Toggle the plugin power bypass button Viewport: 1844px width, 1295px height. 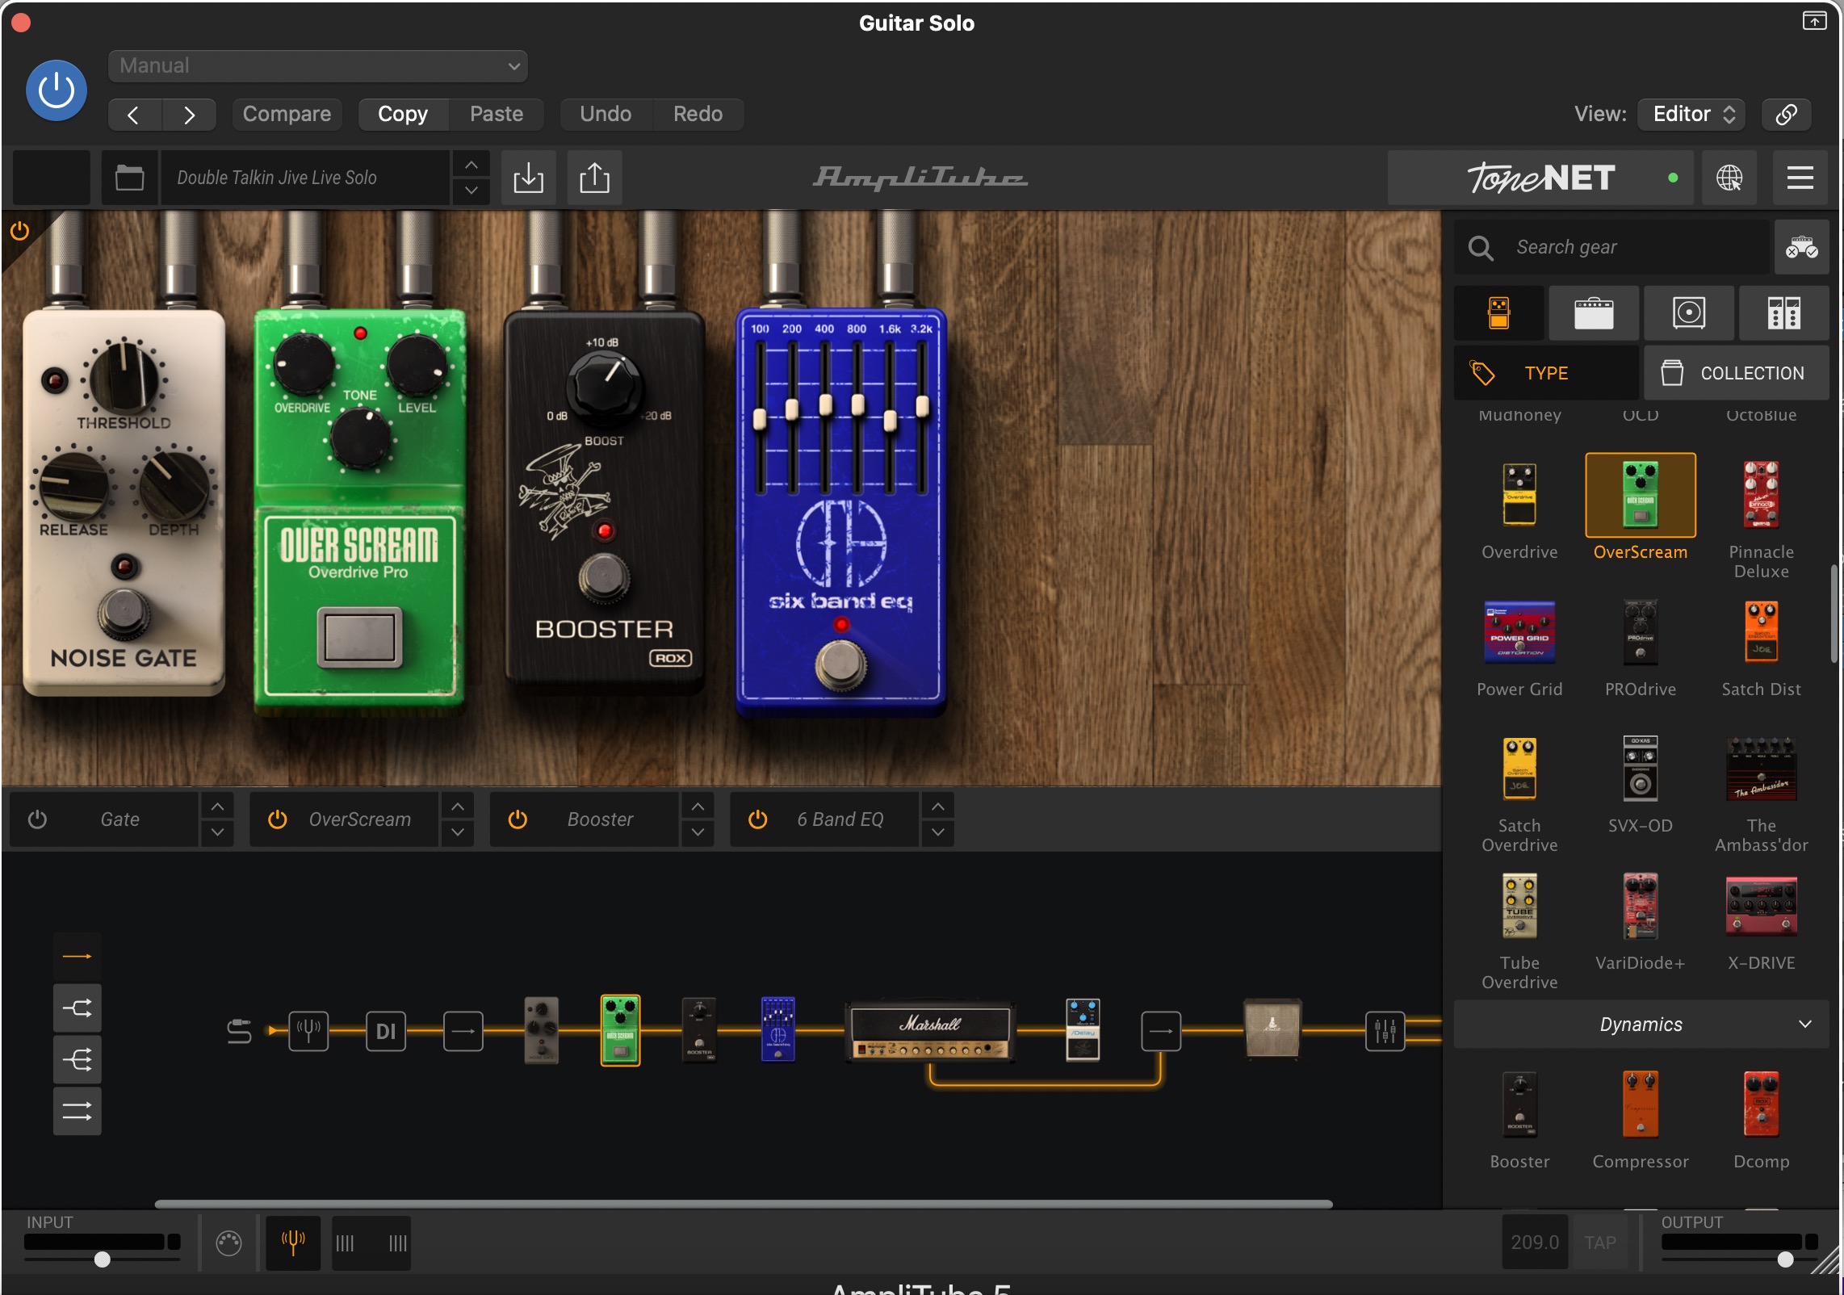tap(57, 90)
